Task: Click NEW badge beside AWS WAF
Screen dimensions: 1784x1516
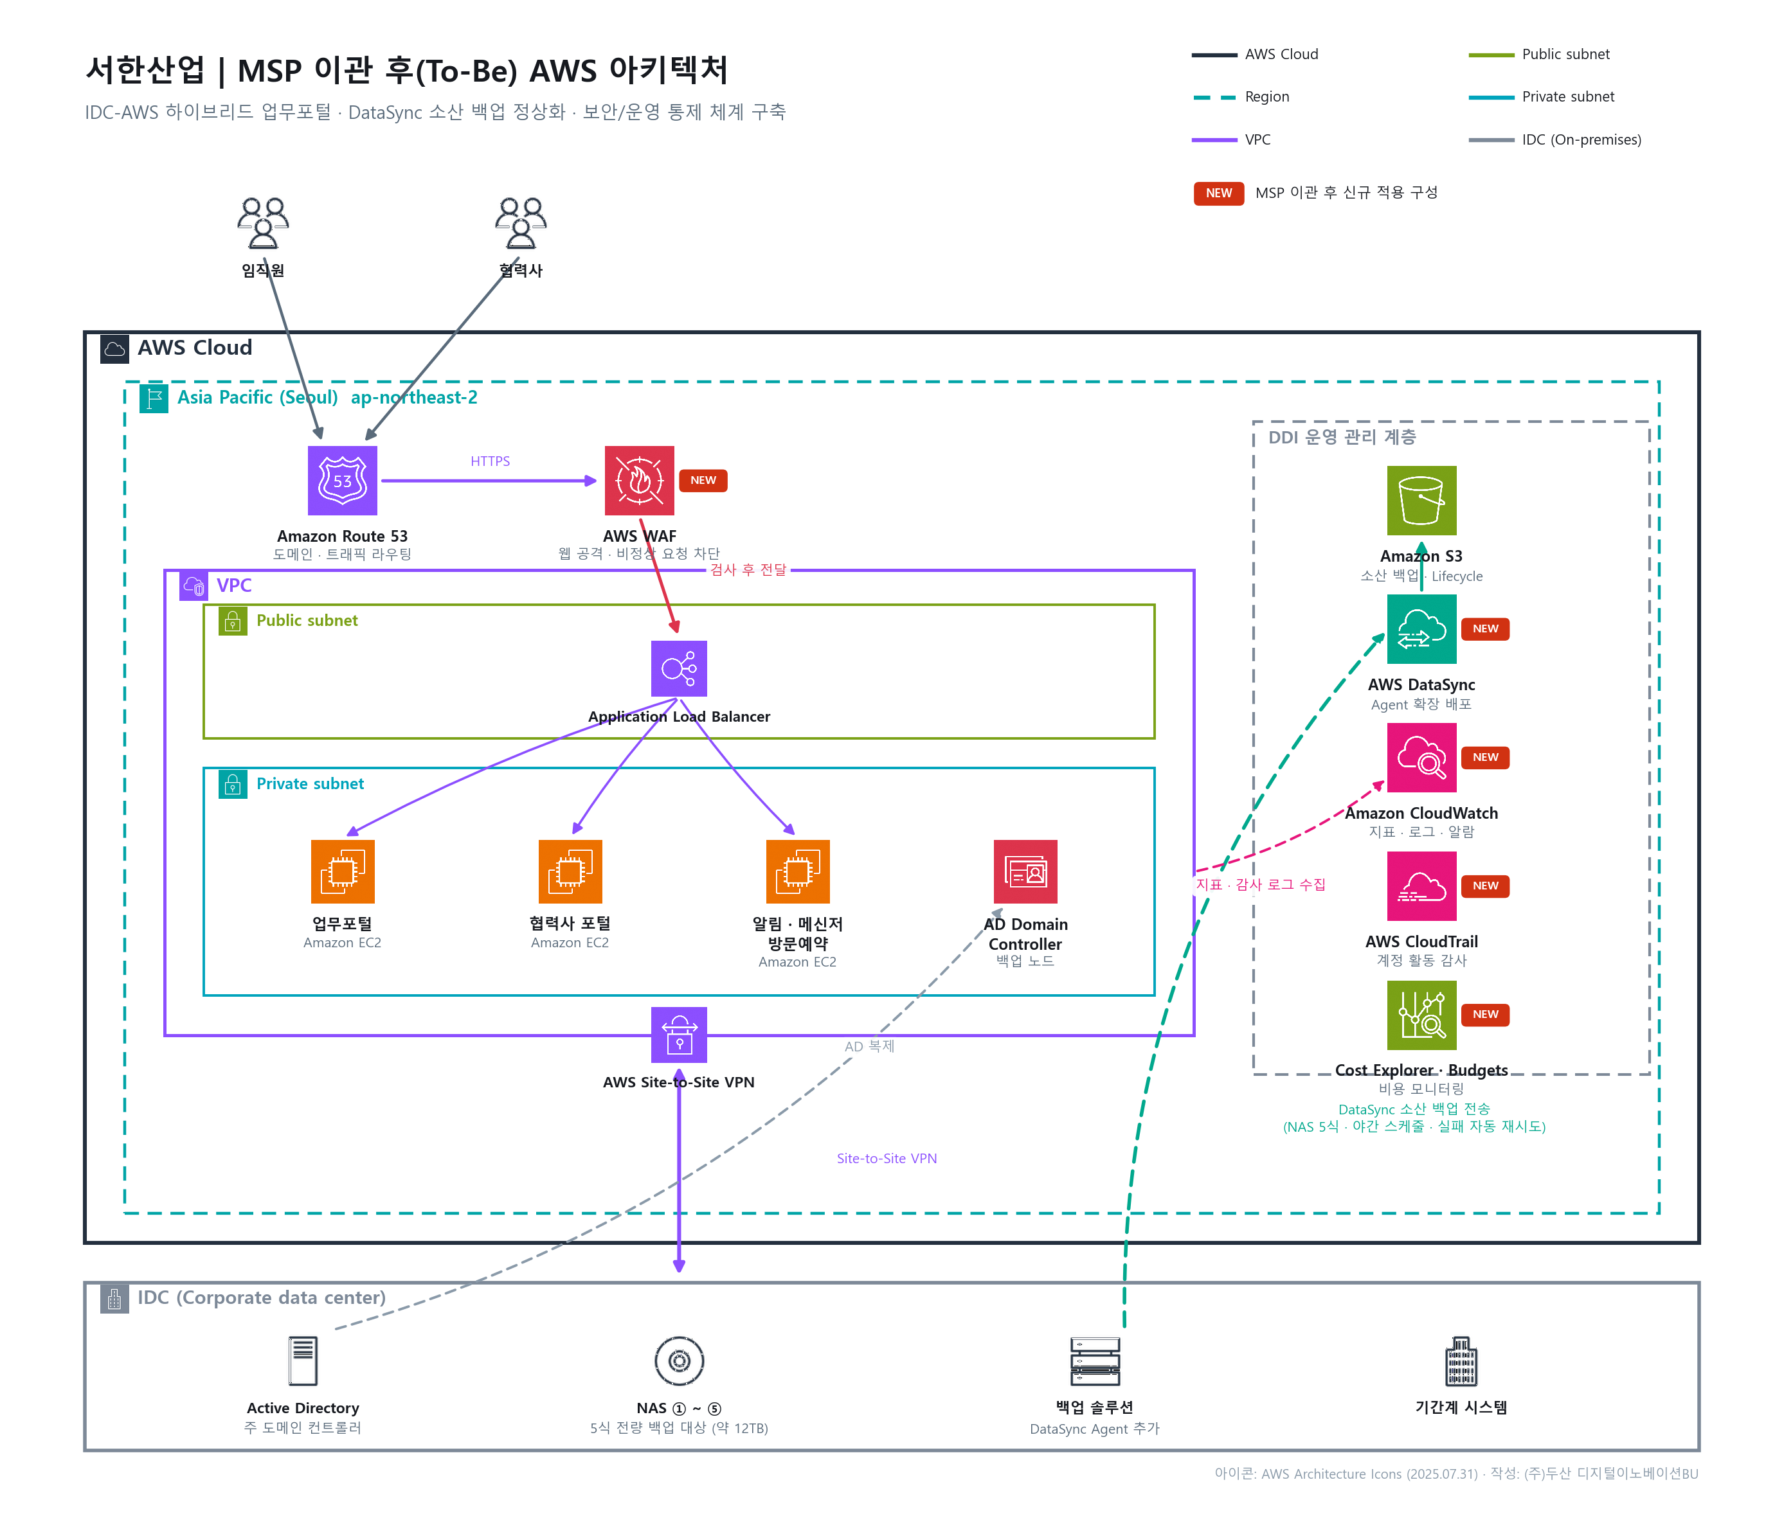Action: pos(703,481)
